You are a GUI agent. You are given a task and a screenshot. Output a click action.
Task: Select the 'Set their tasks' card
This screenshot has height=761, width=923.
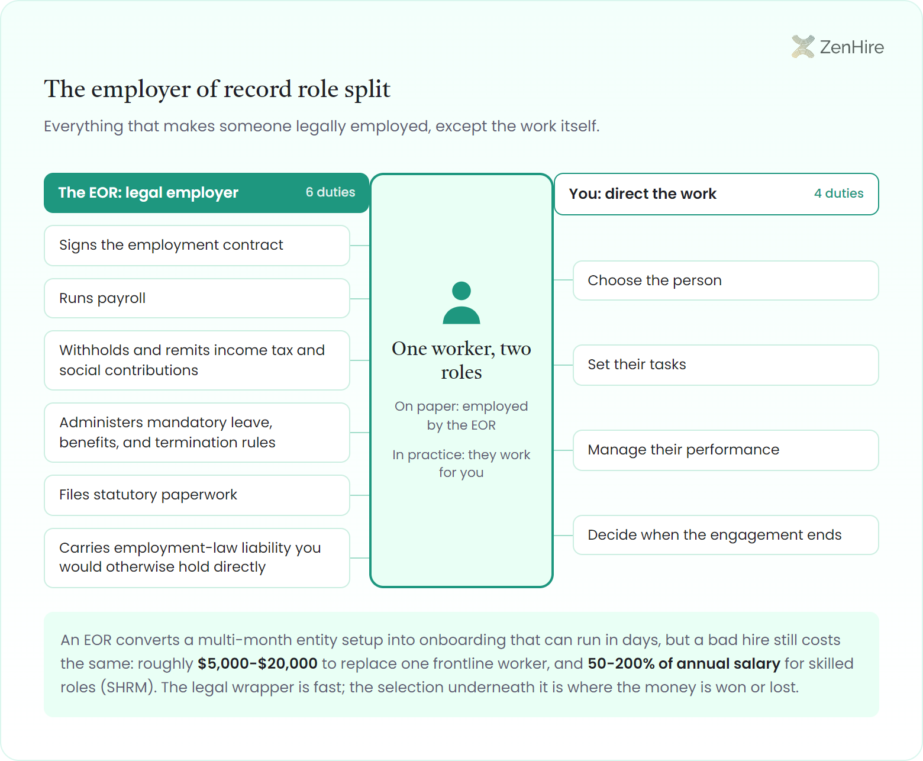pos(726,365)
